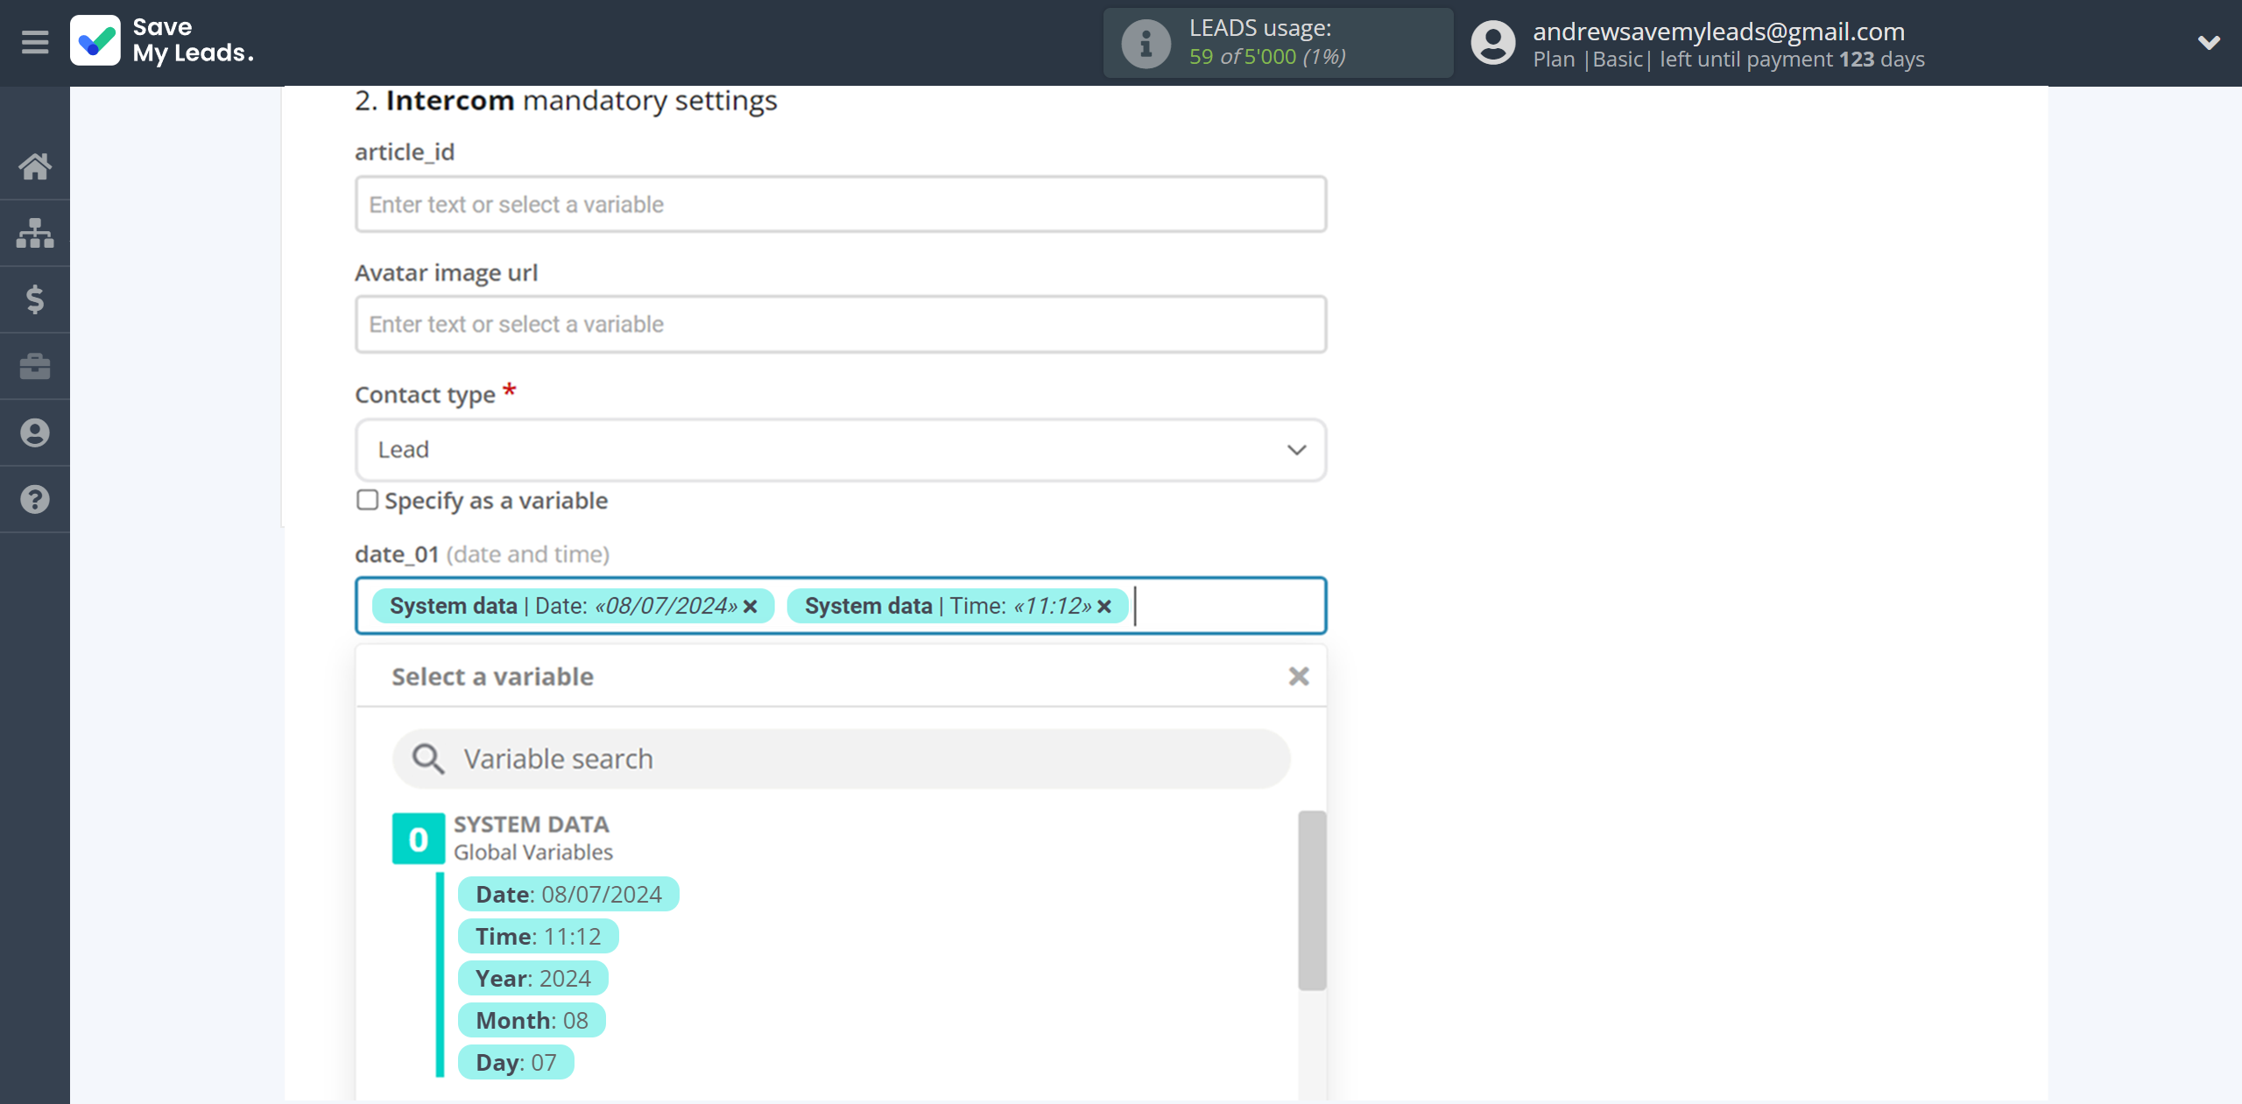Viewport: 2242px width, 1104px height.
Task: Click the LEADS usage info icon
Action: pyautogui.click(x=1146, y=43)
